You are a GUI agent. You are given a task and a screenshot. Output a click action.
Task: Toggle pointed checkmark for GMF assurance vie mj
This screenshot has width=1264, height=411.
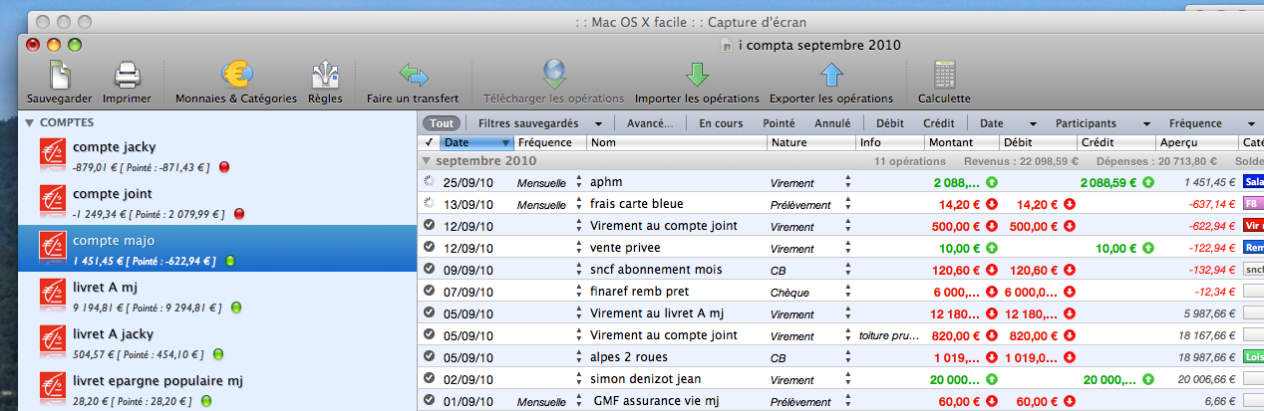pos(429,400)
